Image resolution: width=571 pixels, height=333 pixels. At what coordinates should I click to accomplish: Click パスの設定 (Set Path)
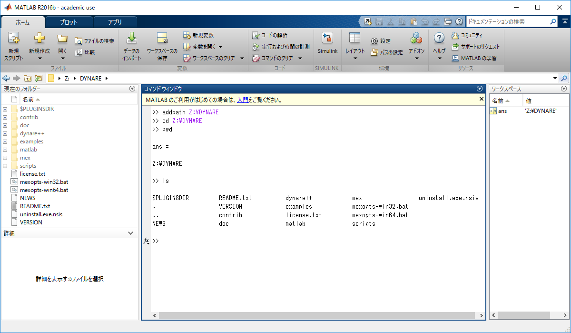tap(387, 52)
